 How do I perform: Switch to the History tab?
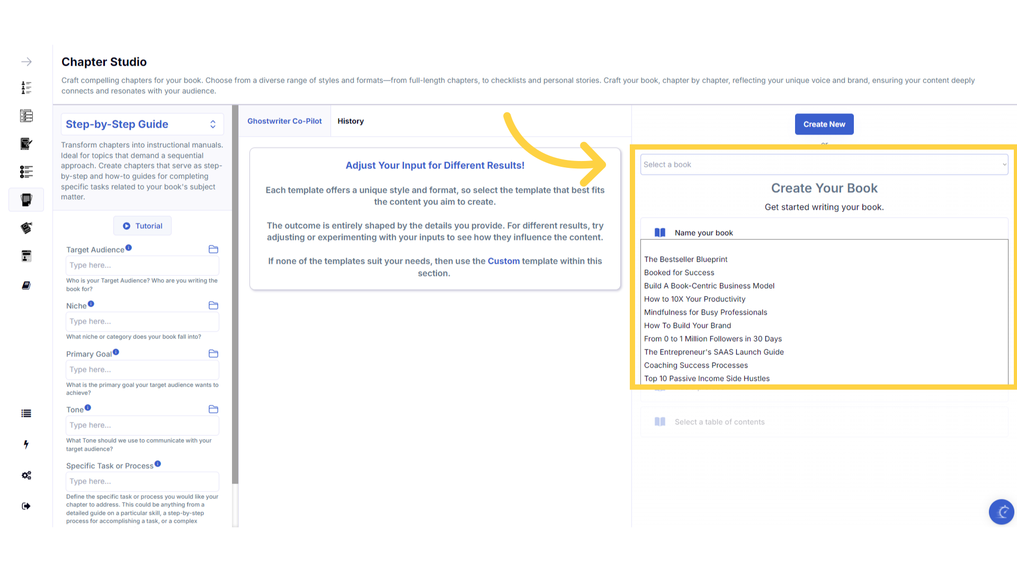coord(350,121)
